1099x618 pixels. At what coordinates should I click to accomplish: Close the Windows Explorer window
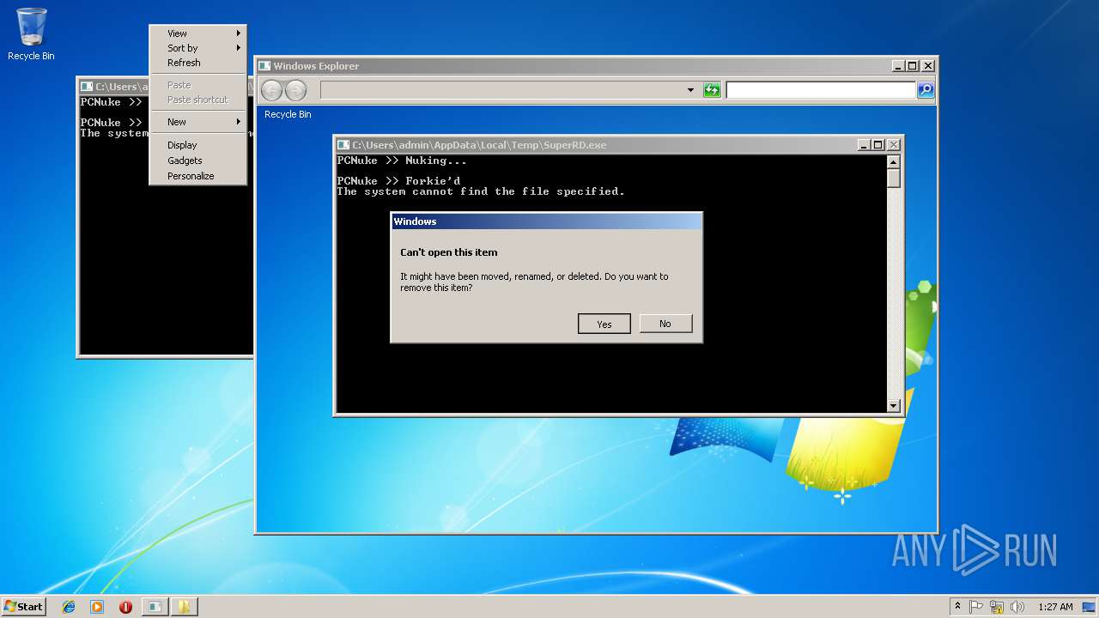click(x=928, y=66)
